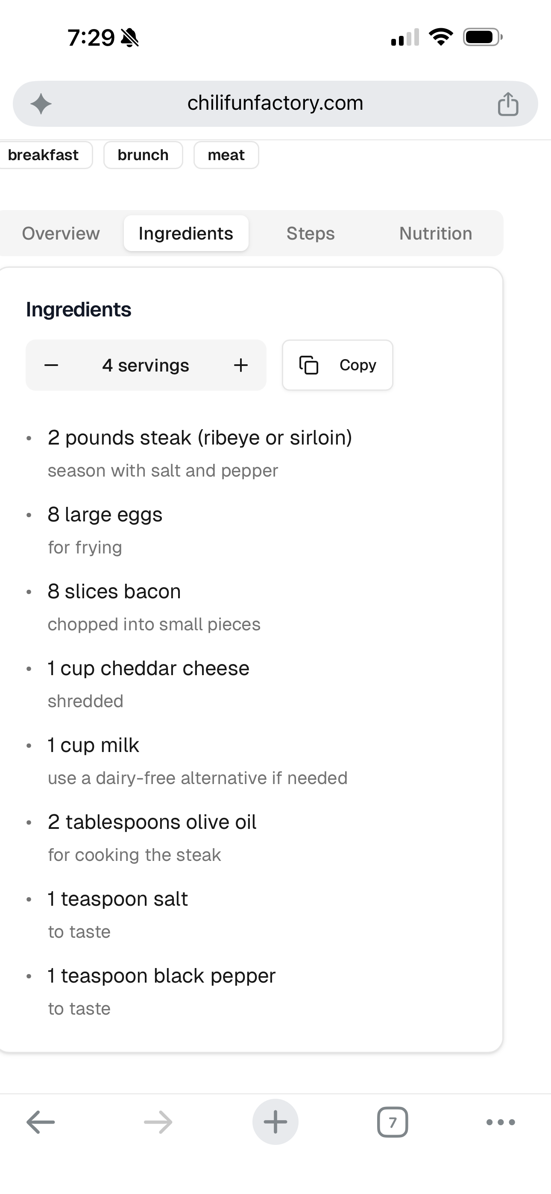Viewport: 551px width, 1194px height.
Task: Switch to the Overview tab
Action: point(61,234)
